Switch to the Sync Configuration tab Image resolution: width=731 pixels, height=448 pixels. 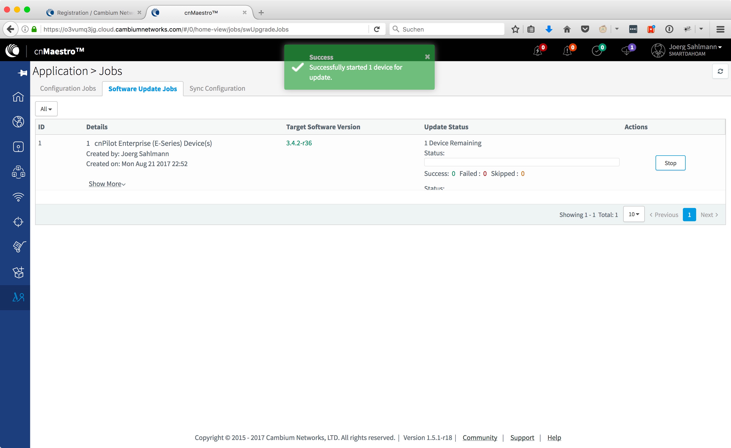tap(217, 88)
